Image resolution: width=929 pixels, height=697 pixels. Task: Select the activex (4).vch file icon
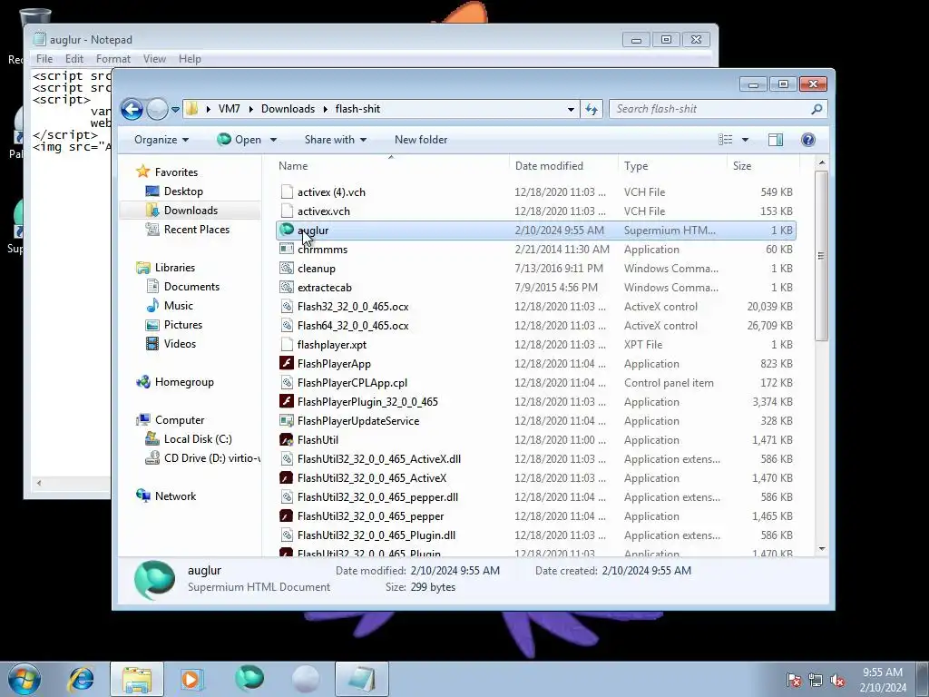[287, 191]
